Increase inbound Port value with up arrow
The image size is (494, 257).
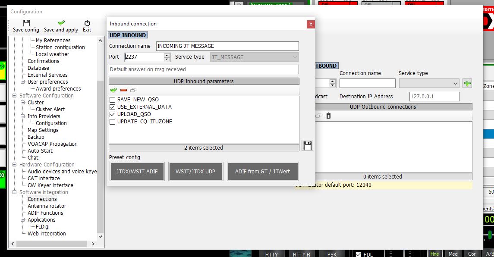(x=167, y=55)
